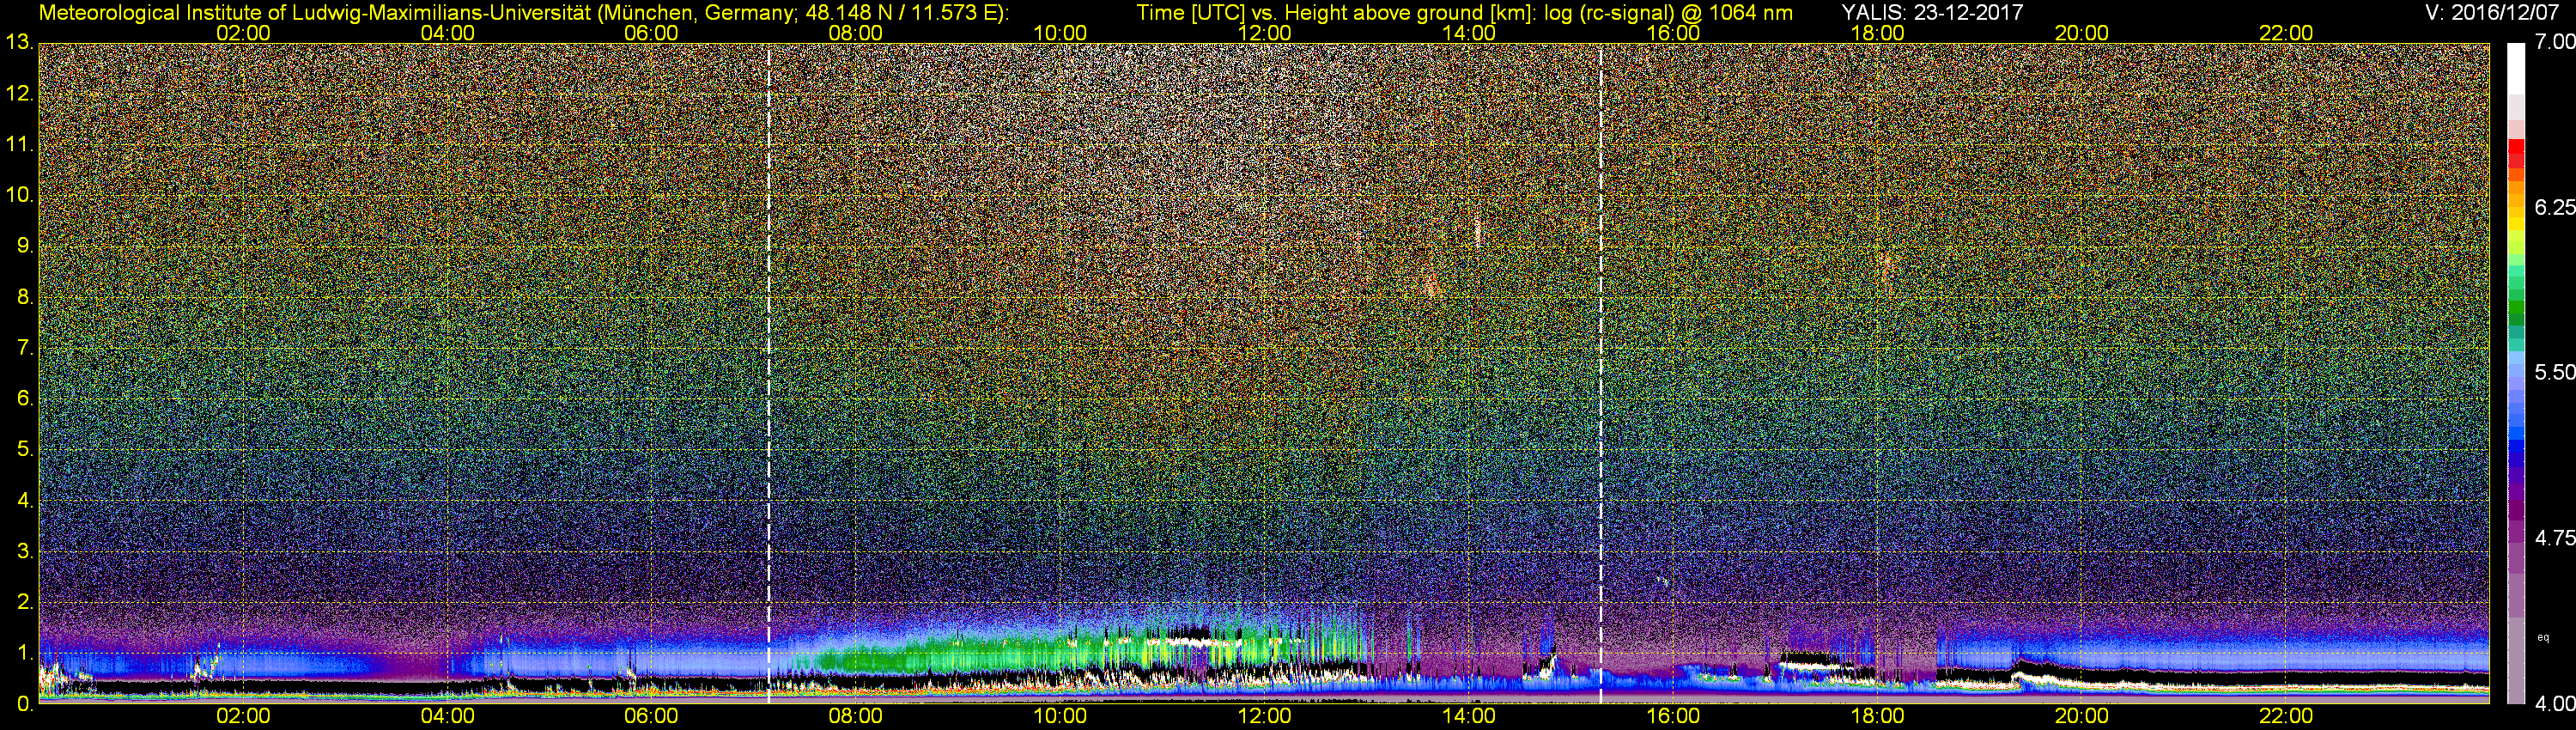Click the 5 km height axis label
This screenshot has width=2576, height=730.
coord(24,450)
